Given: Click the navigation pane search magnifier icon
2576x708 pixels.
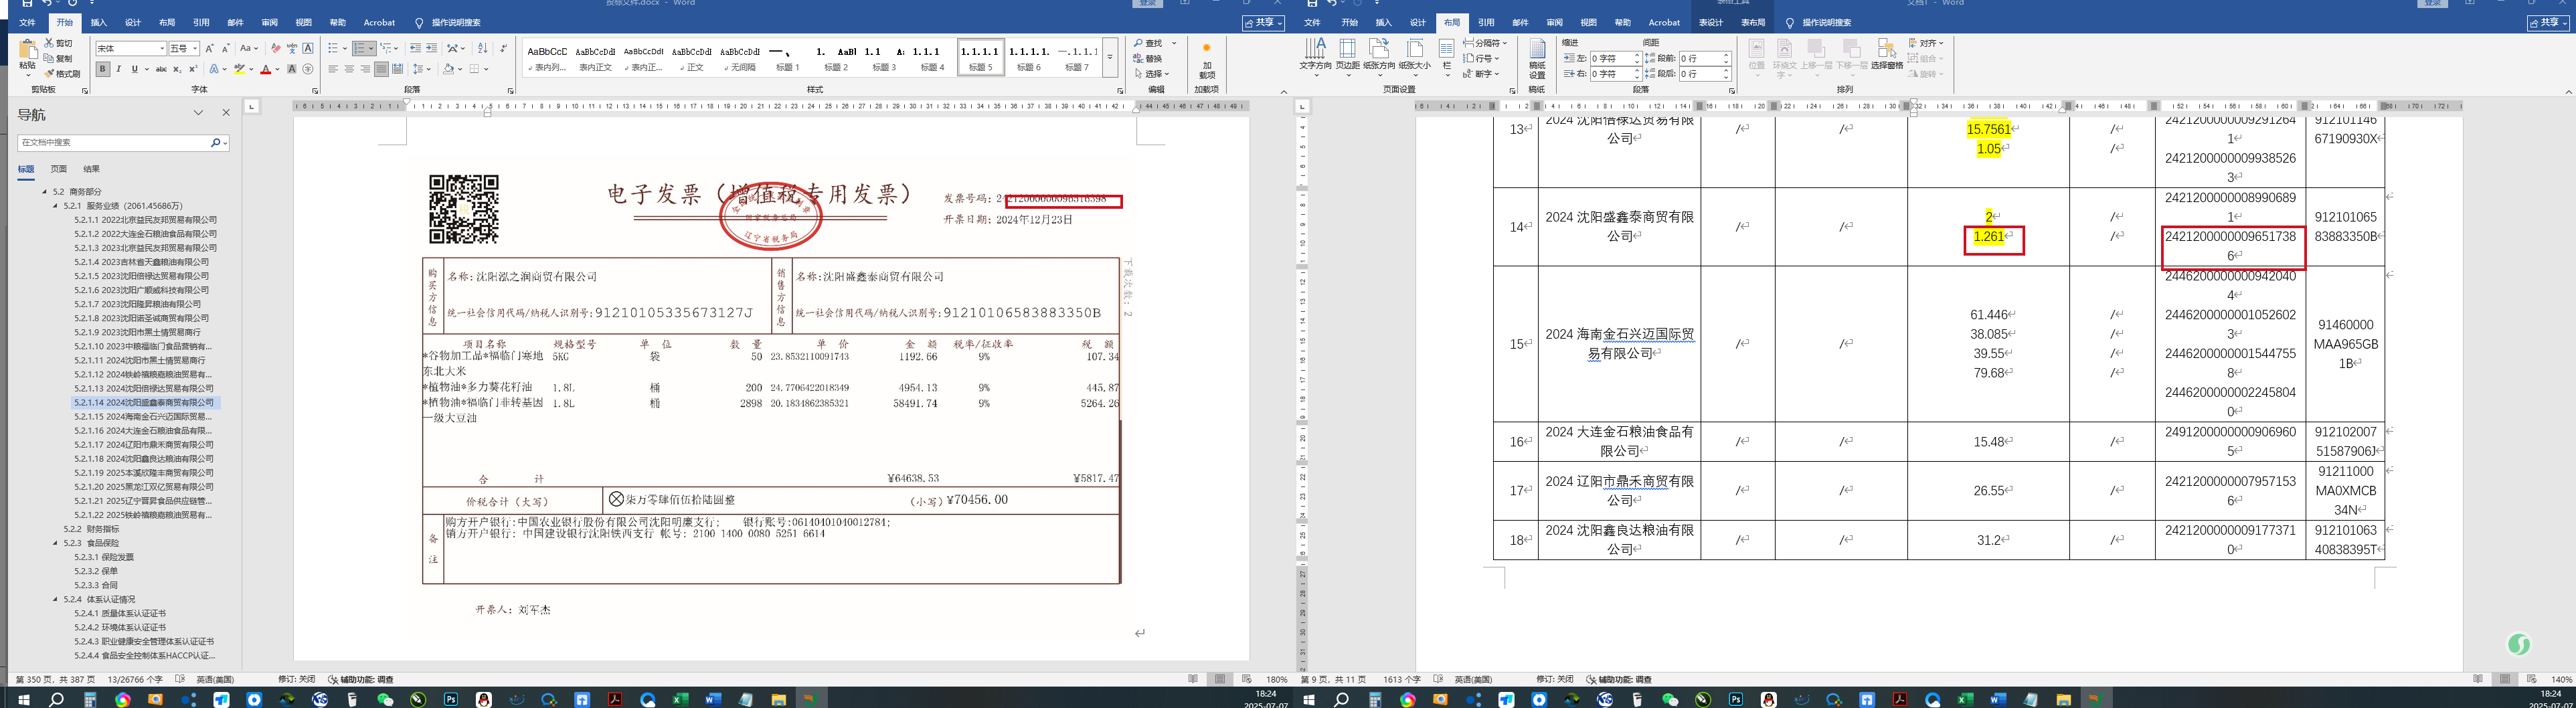Looking at the screenshot, I should (215, 143).
